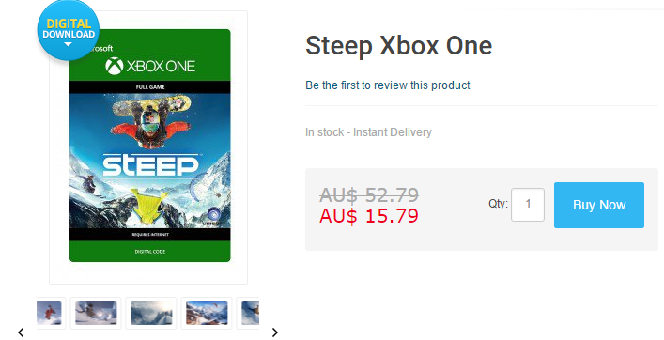Click the Steep Xbox One product title
Viewport: 664px width, 340px height.
[x=398, y=45]
